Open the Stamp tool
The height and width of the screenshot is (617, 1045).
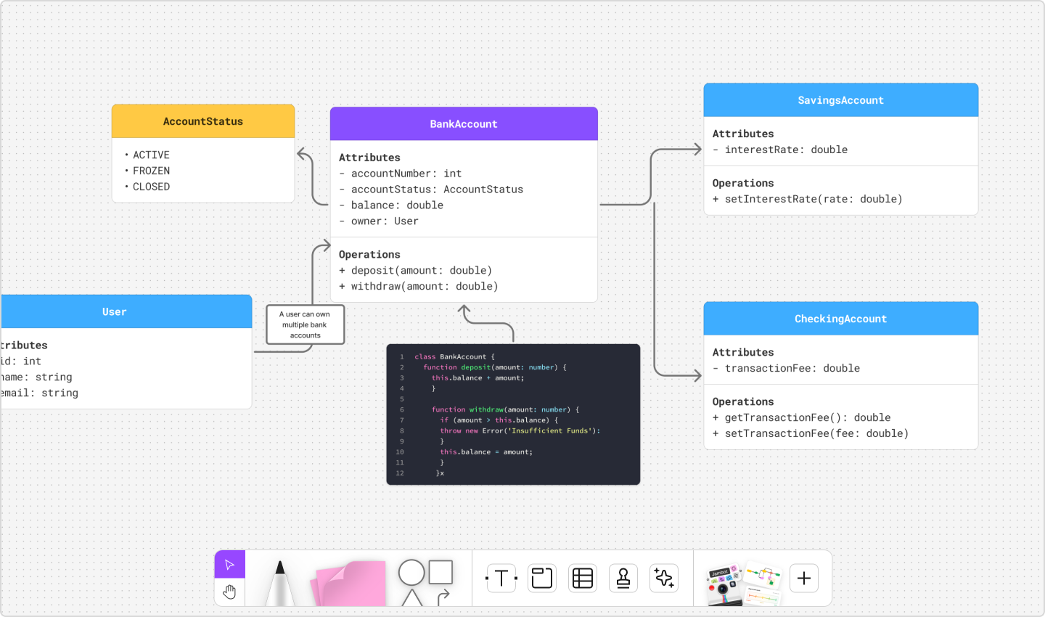click(623, 578)
